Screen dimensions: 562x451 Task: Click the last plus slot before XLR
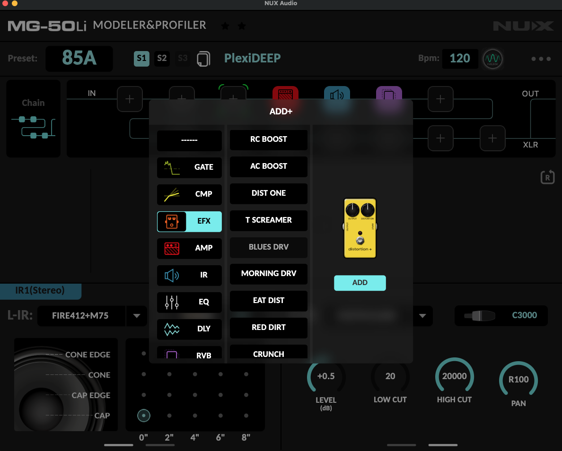click(x=492, y=138)
